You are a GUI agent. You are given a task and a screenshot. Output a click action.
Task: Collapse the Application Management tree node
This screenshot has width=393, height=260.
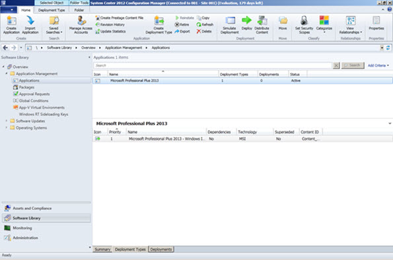[7, 73]
